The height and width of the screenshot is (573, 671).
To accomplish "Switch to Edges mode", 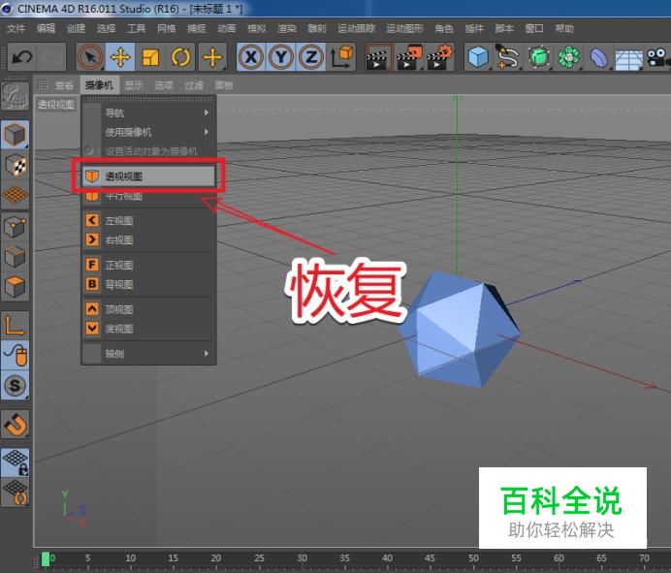I will pyautogui.click(x=16, y=257).
